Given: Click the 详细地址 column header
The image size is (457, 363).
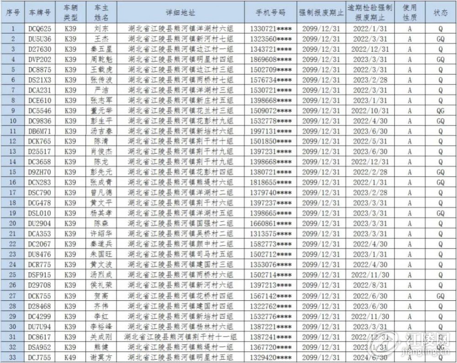Looking at the screenshot, I should [x=181, y=12].
